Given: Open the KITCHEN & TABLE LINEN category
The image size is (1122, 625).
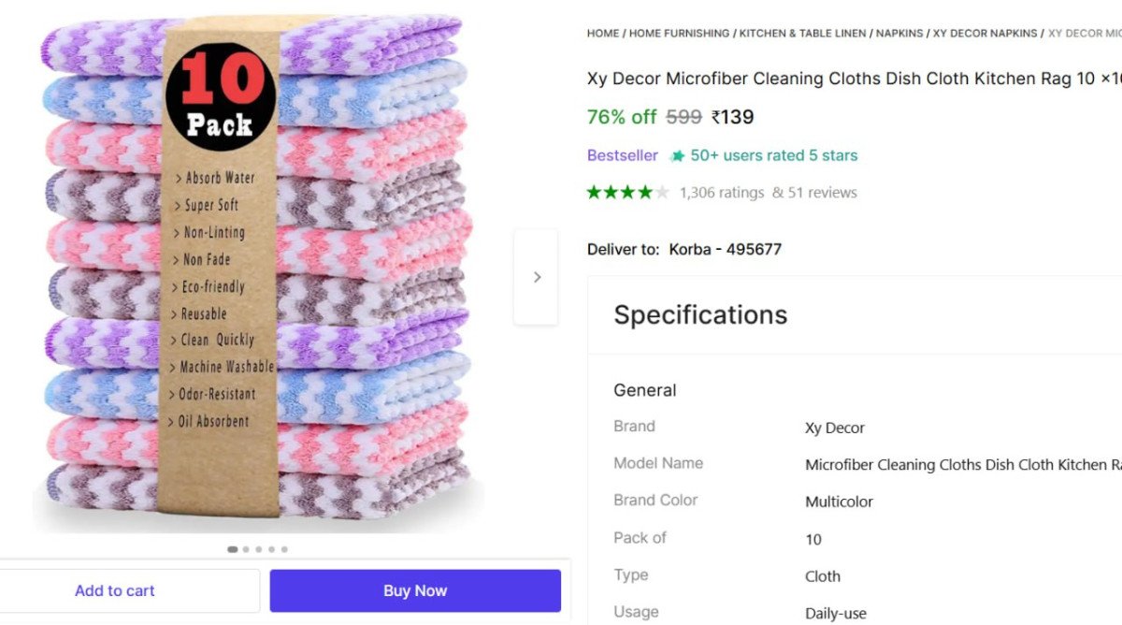Looking at the screenshot, I should 802,33.
